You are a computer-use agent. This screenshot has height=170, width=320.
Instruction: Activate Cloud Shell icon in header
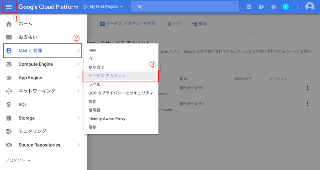pos(249,7)
